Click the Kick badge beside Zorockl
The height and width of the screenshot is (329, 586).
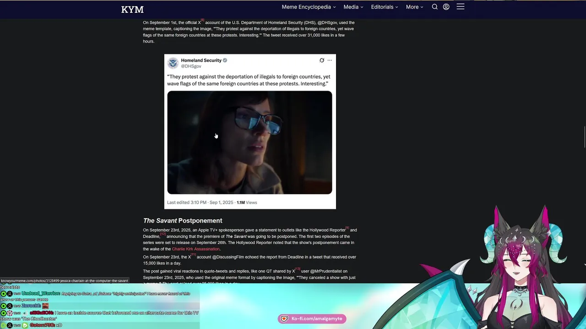click(x=4, y=306)
